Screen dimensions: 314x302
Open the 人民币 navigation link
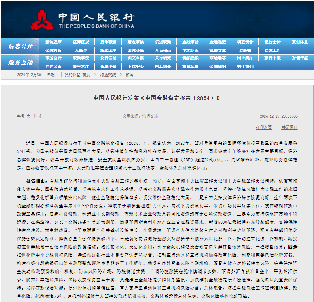point(81,51)
